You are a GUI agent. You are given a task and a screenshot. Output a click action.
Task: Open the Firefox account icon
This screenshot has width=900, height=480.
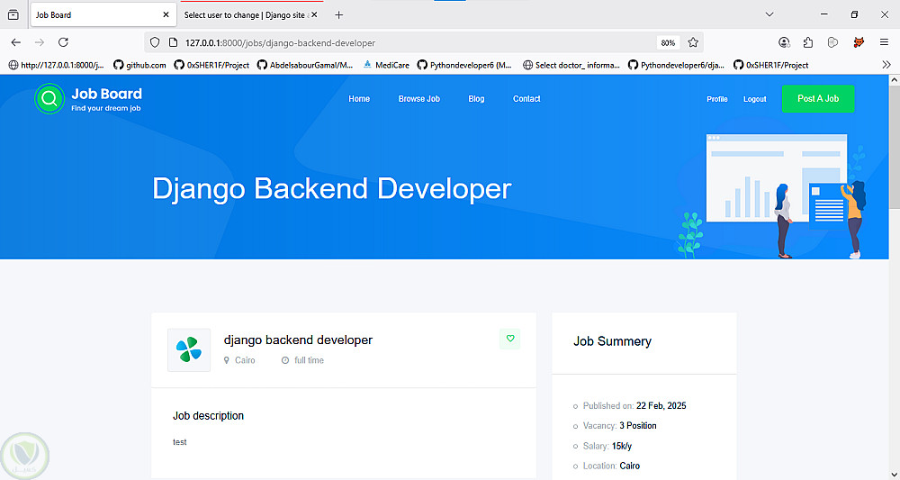click(x=784, y=42)
